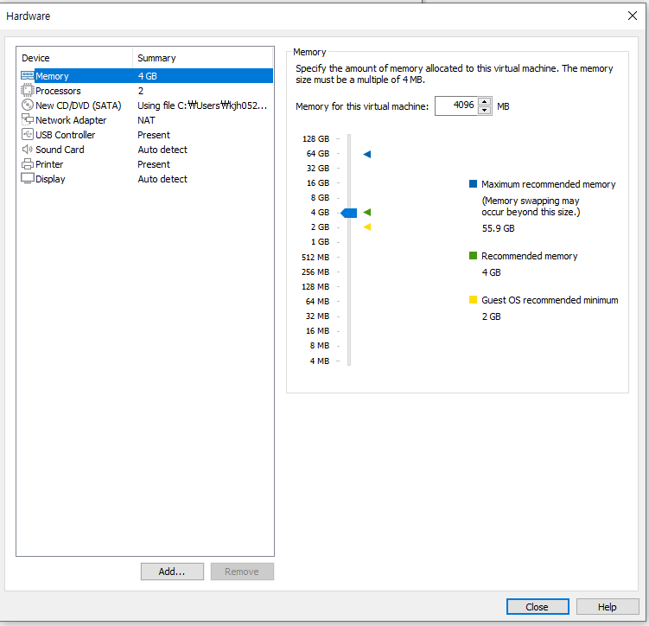Select the Sound Card speaker icon
The height and width of the screenshot is (626, 649).
[28, 150]
